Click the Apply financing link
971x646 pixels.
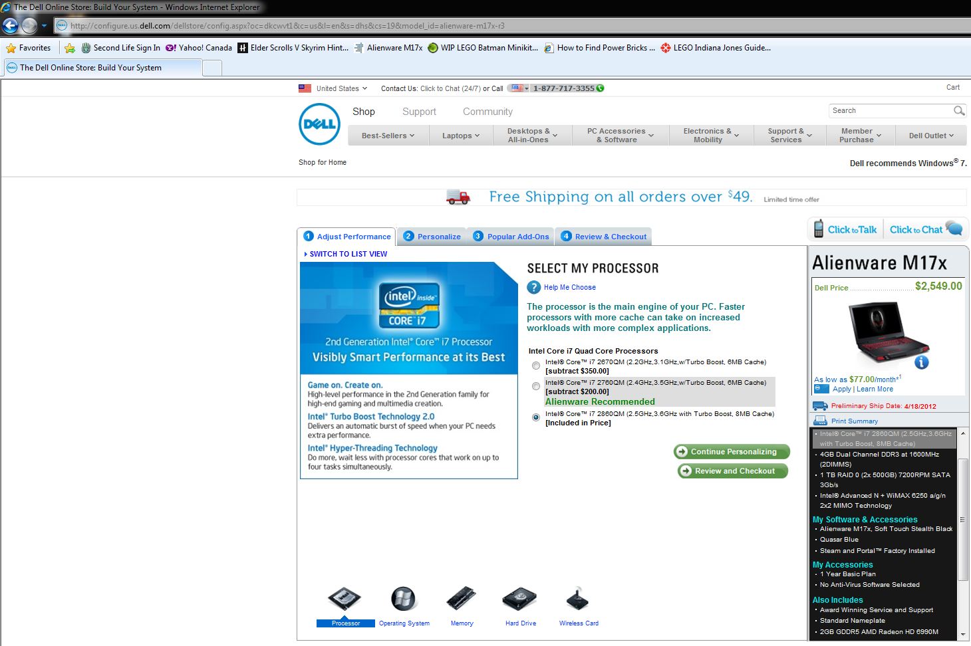tap(841, 389)
